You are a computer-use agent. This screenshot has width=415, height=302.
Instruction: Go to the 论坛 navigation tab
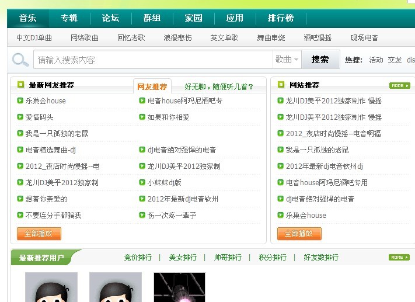pos(111,18)
